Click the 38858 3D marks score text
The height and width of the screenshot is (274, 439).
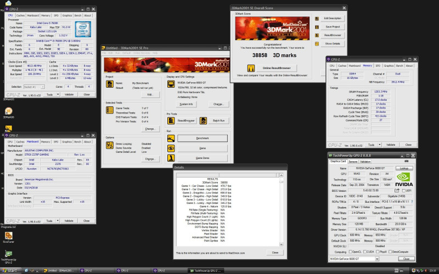(x=274, y=55)
